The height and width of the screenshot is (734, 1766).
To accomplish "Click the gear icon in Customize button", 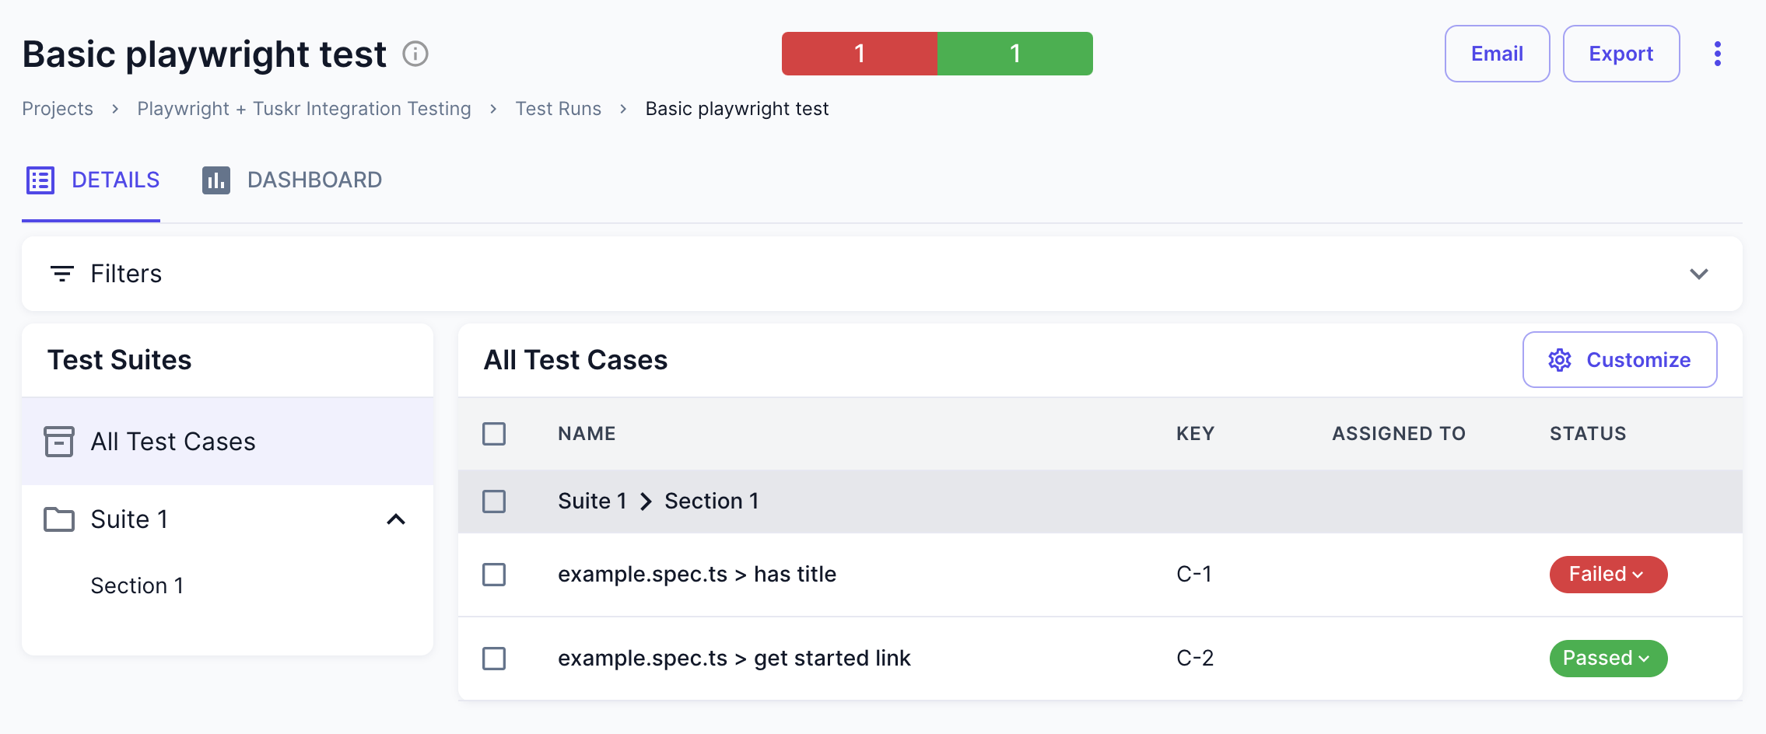I will click(x=1560, y=360).
